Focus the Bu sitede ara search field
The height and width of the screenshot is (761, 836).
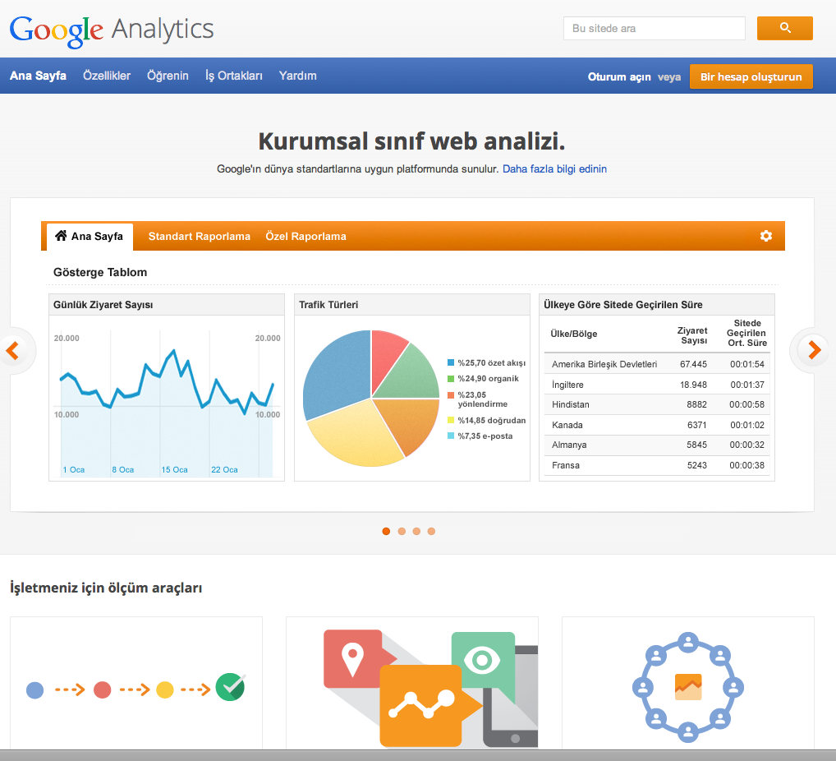[655, 28]
